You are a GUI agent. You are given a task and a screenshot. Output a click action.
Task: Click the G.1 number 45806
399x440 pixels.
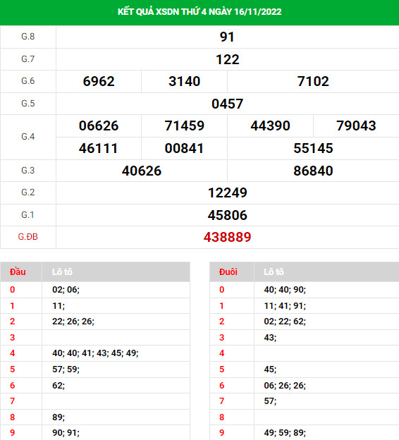pyautogui.click(x=228, y=215)
